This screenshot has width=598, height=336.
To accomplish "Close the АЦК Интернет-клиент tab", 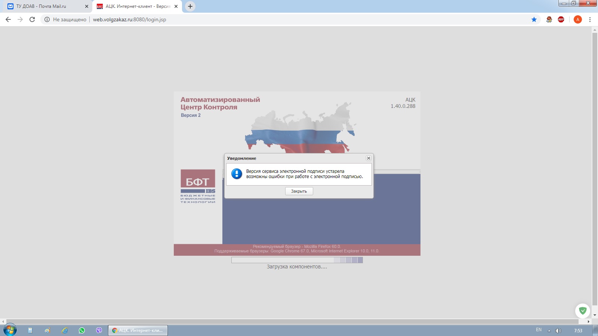I will (x=176, y=6).
